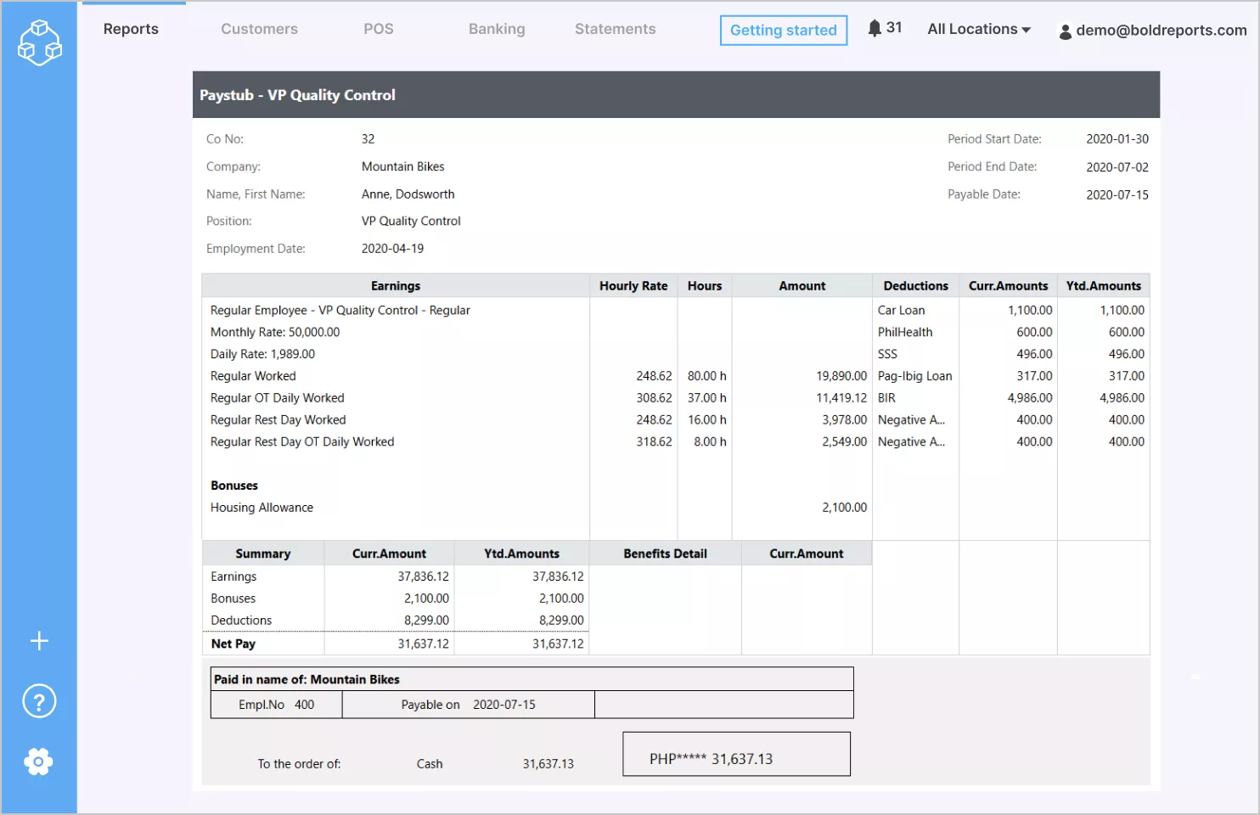
Task: Expand the All Locations dropdown
Action: click(x=978, y=29)
